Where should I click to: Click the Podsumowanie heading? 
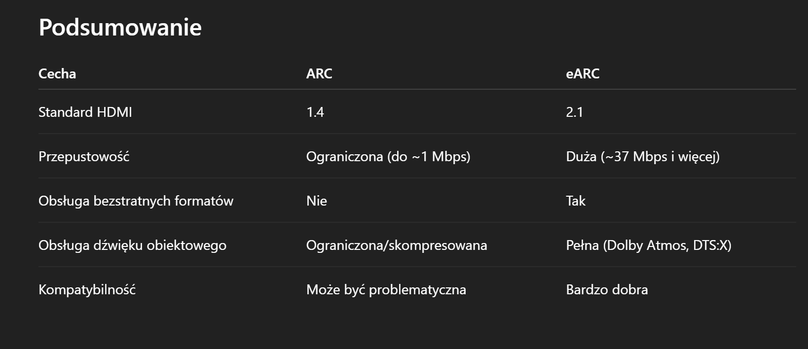click(120, 27)
